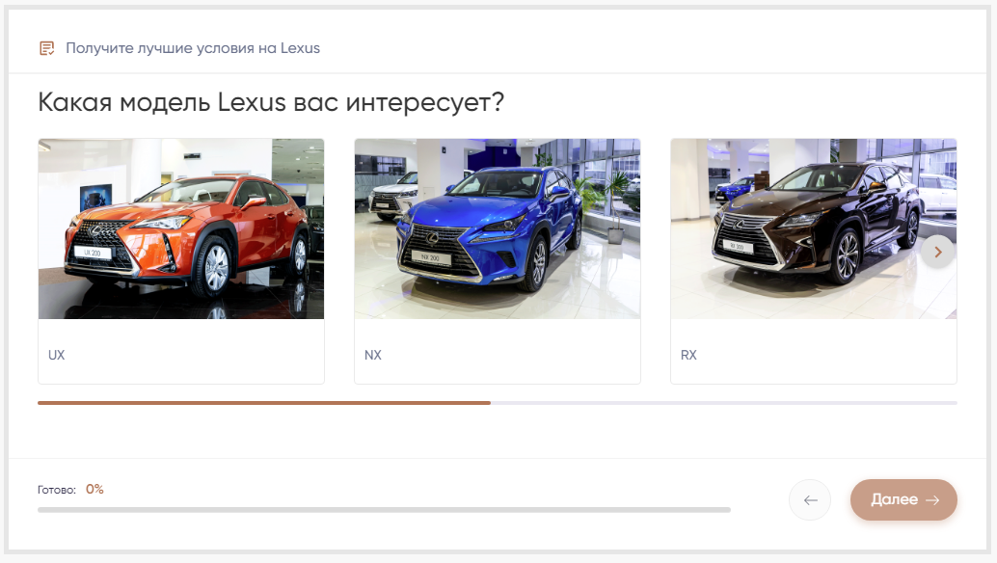
Task: Choose the NX model label
Action: 373,355
